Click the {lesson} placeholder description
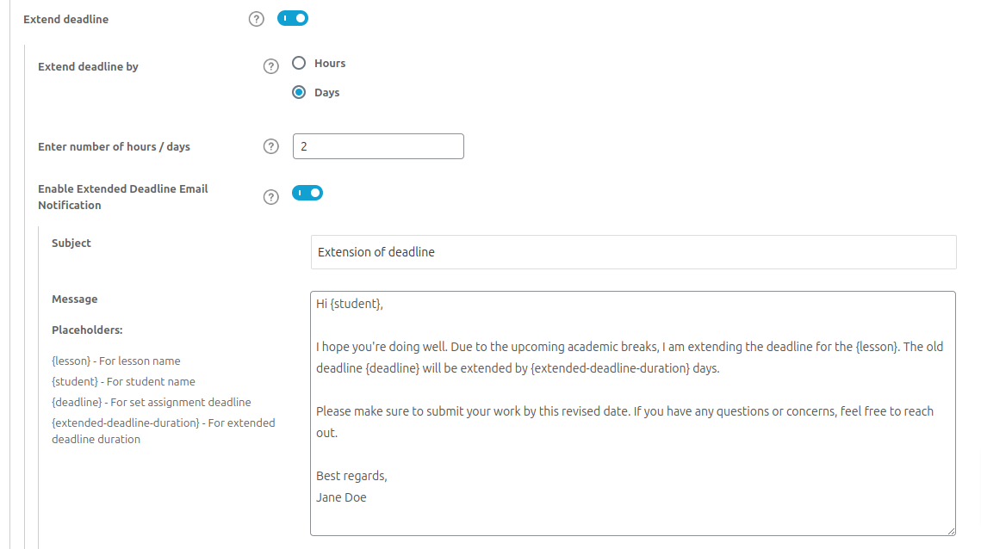981x549 pixels. [x=116, y=361]
